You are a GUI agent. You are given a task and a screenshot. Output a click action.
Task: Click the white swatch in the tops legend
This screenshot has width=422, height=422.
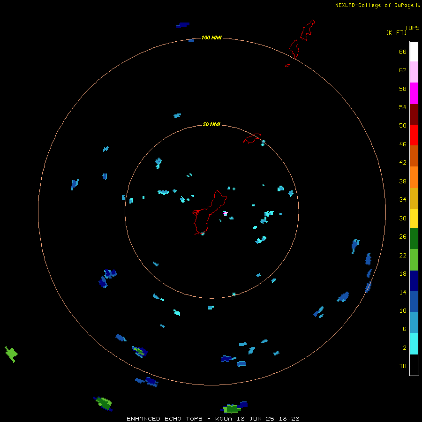(414, 52)
